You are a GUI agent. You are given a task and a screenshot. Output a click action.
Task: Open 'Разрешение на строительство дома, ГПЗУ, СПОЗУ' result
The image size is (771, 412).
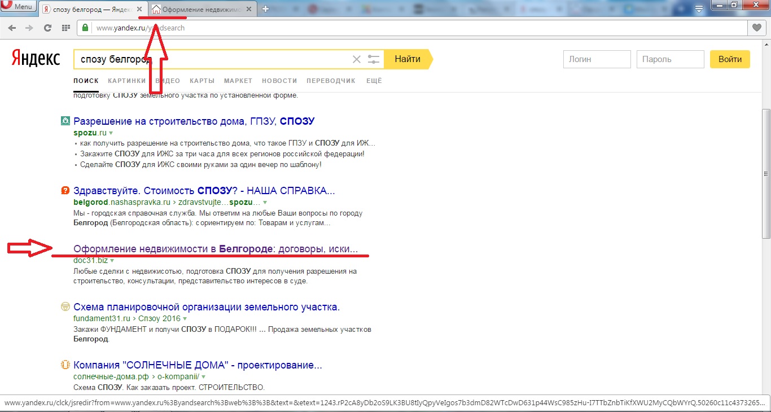click(x=194, y=121)
